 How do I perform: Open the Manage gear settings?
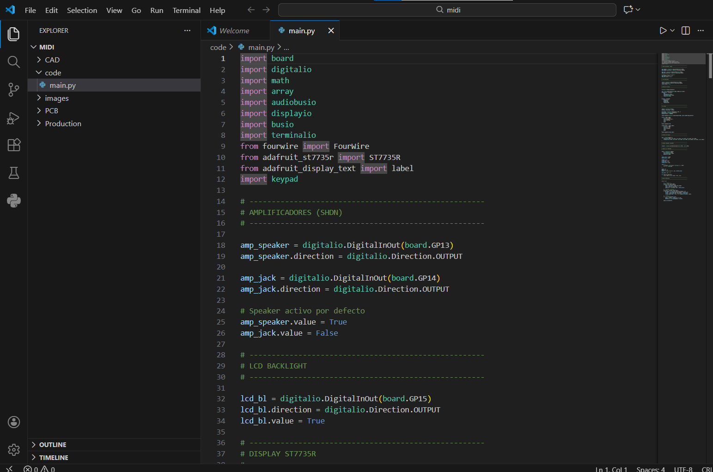click(14, 449)
